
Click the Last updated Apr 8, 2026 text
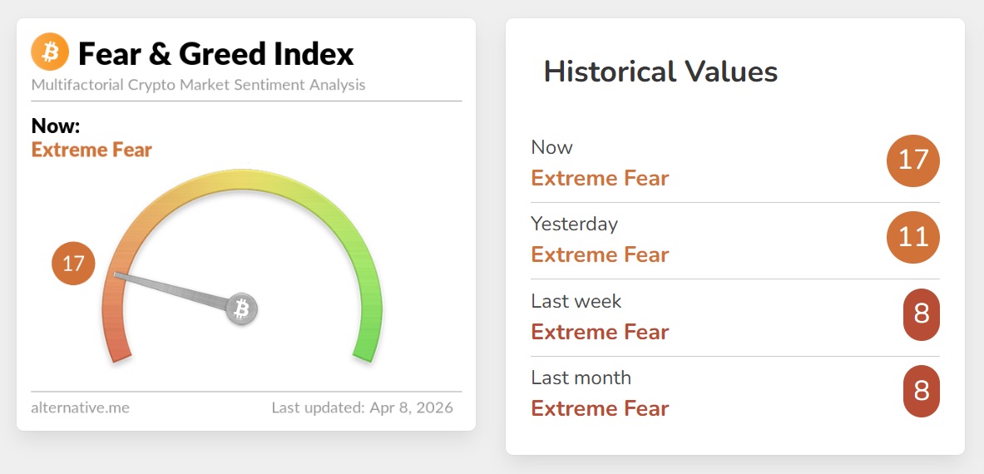(x=362, y=407)
